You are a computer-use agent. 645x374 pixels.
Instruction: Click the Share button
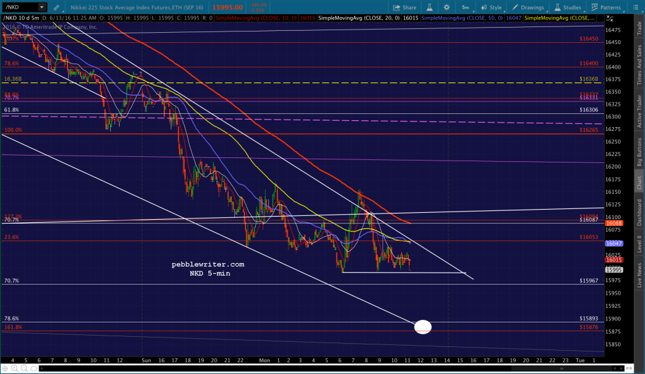point(405,8)
